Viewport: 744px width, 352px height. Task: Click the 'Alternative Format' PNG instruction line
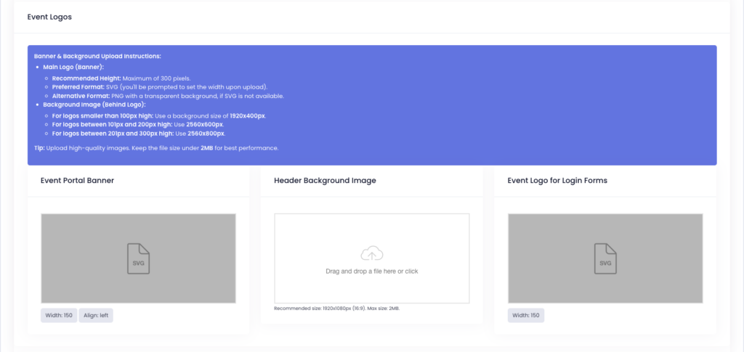168,96
